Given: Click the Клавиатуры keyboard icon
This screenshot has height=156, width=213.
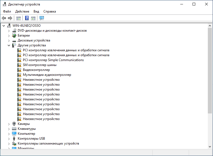Looking at the screenshot, I should click(x=14, y=129).
